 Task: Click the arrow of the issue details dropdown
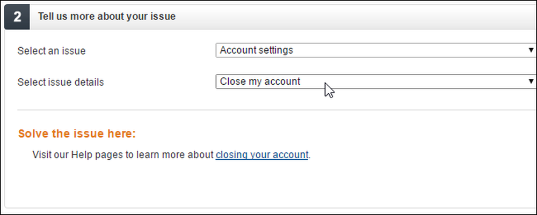pyautogui.click(x=531, y=81)
